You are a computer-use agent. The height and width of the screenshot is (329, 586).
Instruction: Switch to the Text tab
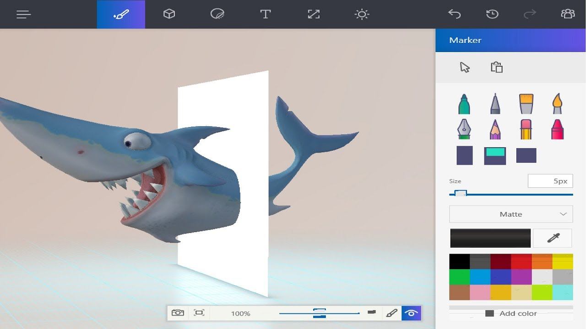pos(265,14)
